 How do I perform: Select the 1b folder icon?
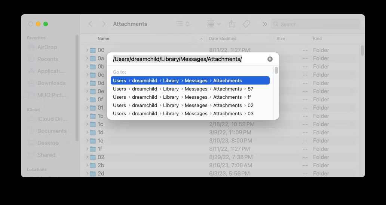93,116
